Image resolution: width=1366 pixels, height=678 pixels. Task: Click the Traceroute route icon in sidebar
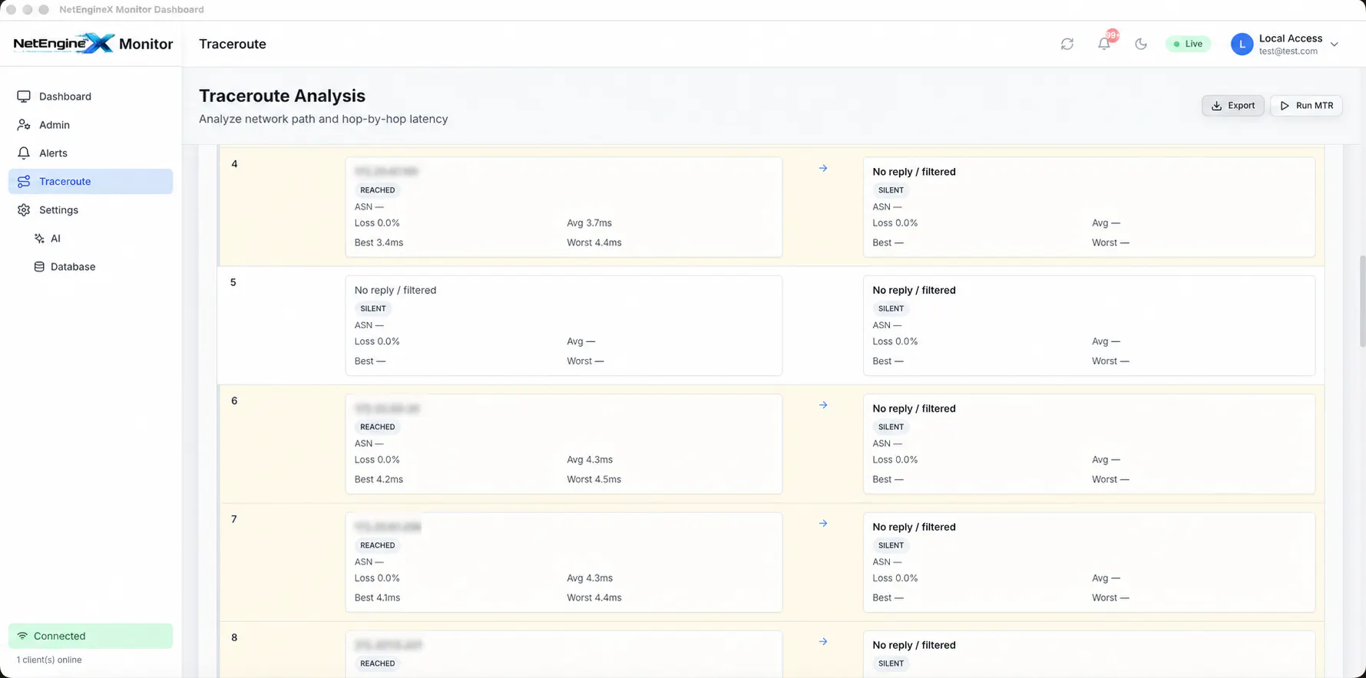click(24, 182)
